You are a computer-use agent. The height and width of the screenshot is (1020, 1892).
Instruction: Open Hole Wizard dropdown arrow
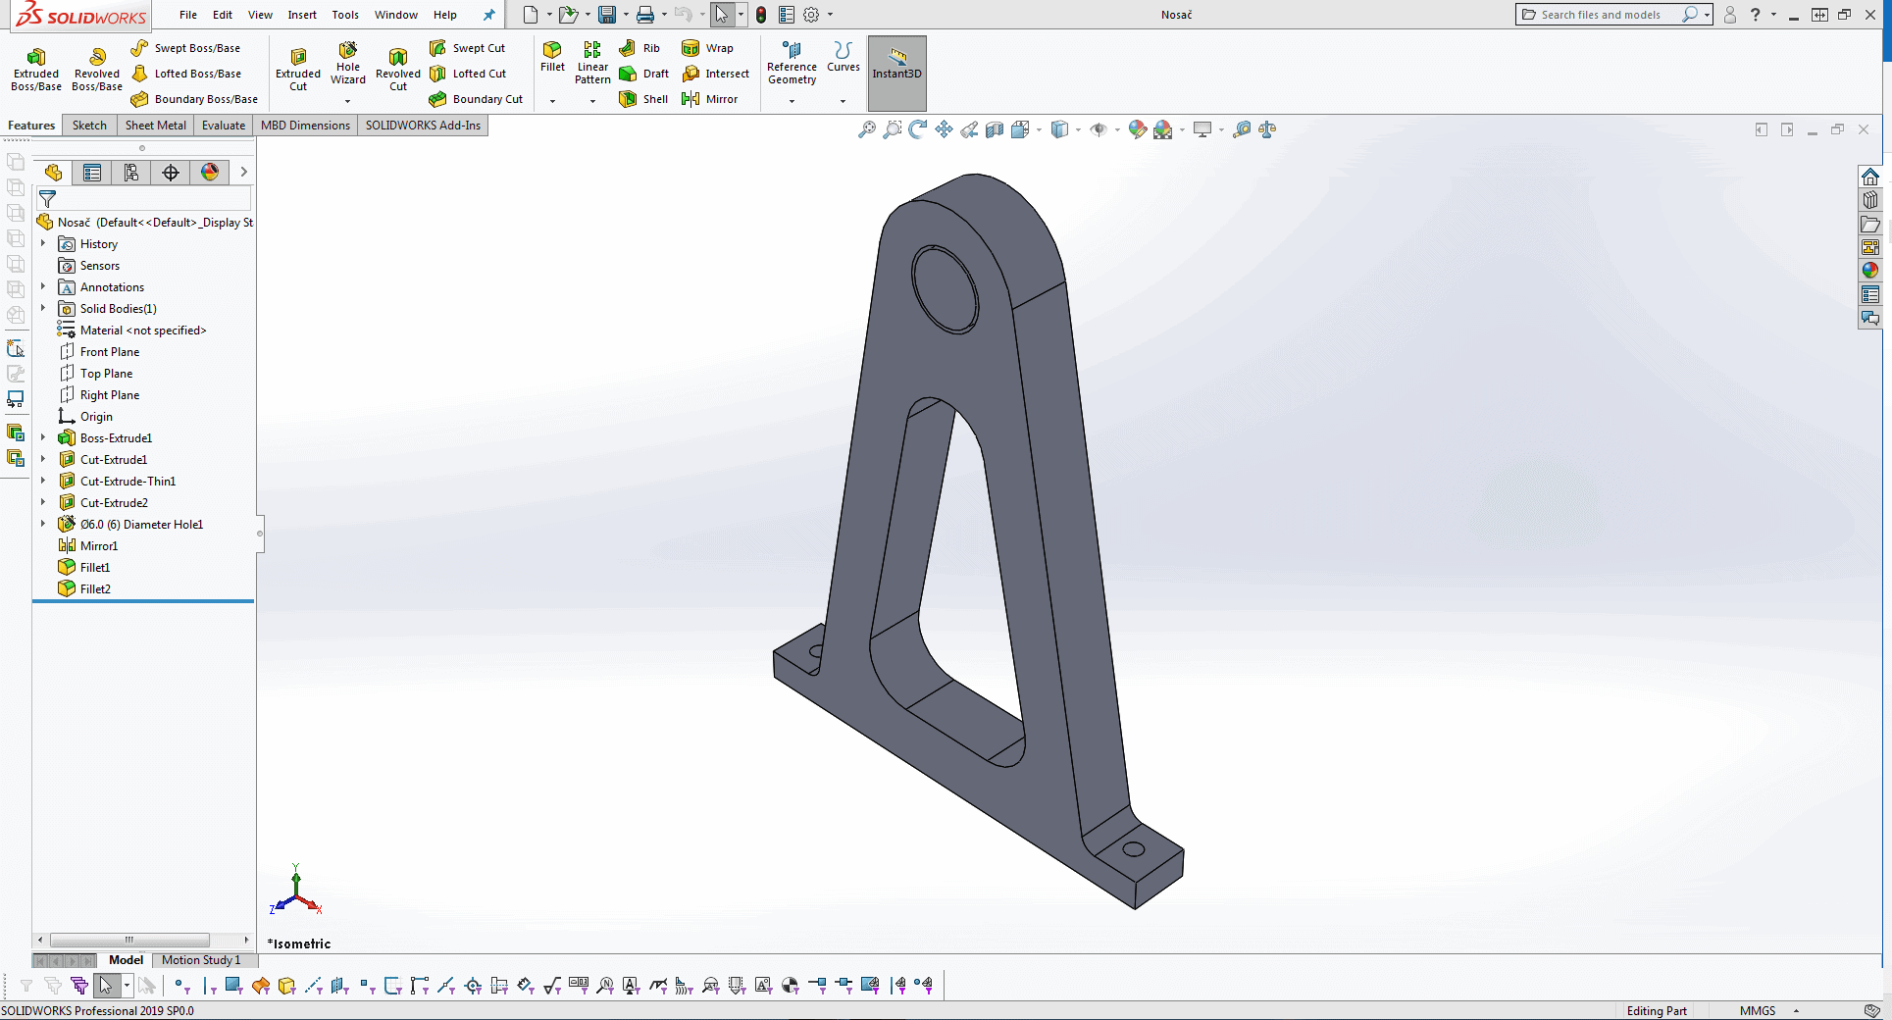pyautogui.click(x=347, y=101)
